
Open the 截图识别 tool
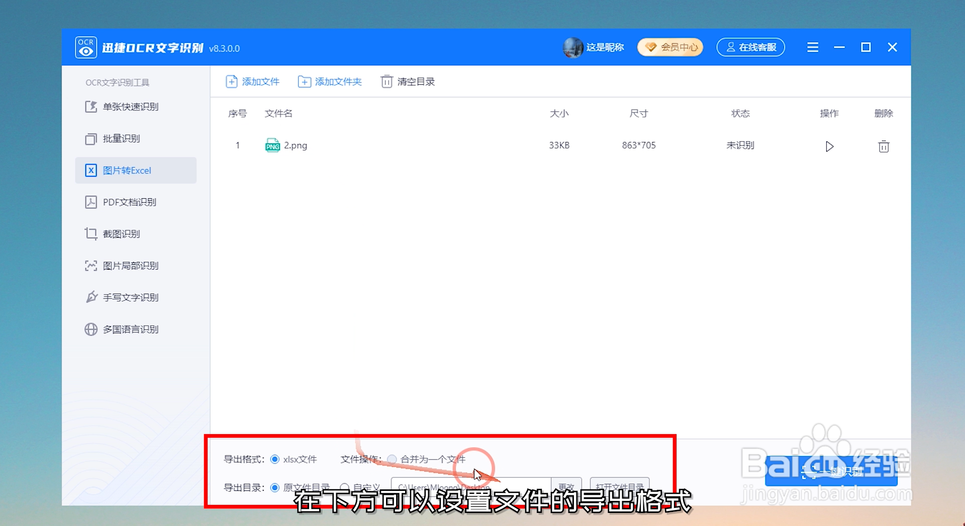click(136, 234)
